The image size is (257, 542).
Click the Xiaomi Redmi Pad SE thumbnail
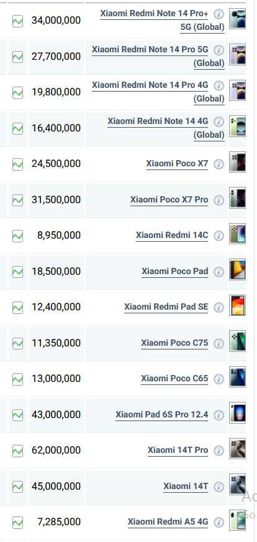click(237, 305)
